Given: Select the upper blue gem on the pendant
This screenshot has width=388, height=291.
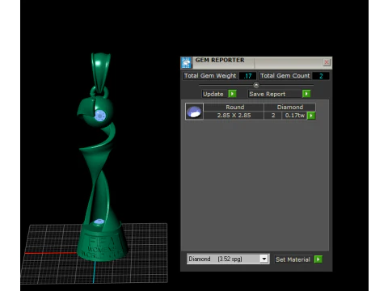Looking at the screenshot, I should click(x=100, y=116).
